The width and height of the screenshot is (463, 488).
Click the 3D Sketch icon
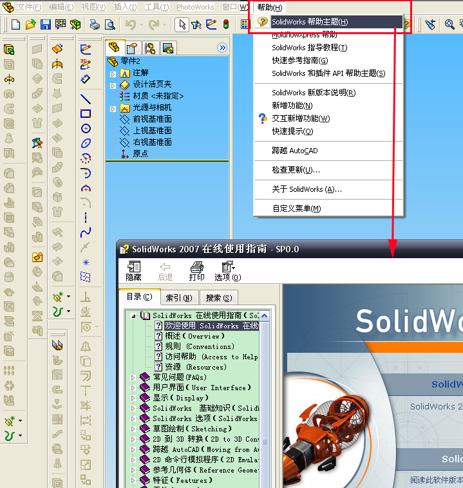click(86, 64)
